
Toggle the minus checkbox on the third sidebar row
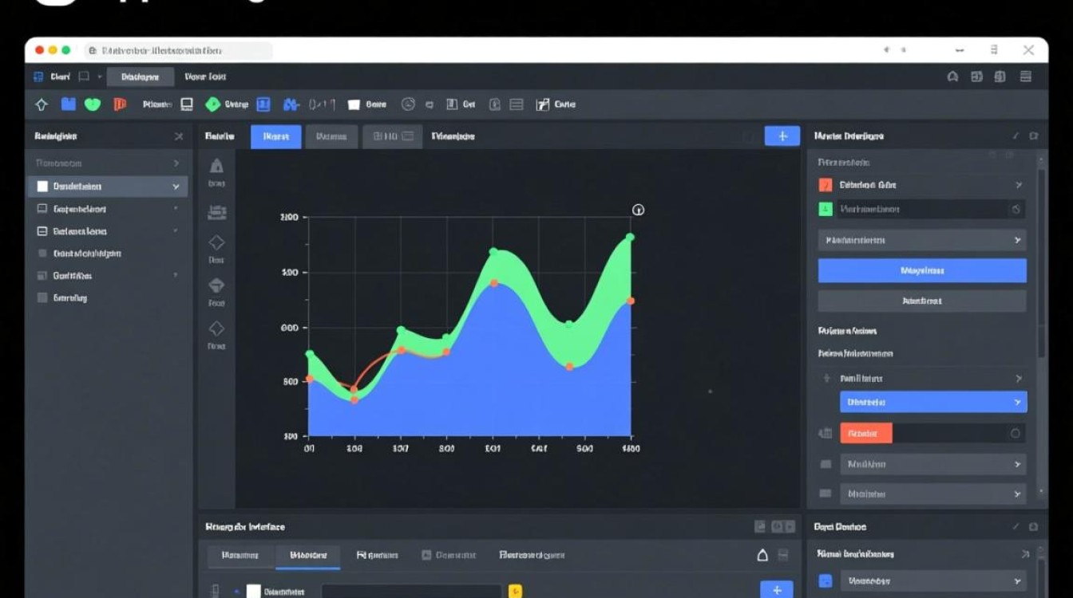(42, 231)
